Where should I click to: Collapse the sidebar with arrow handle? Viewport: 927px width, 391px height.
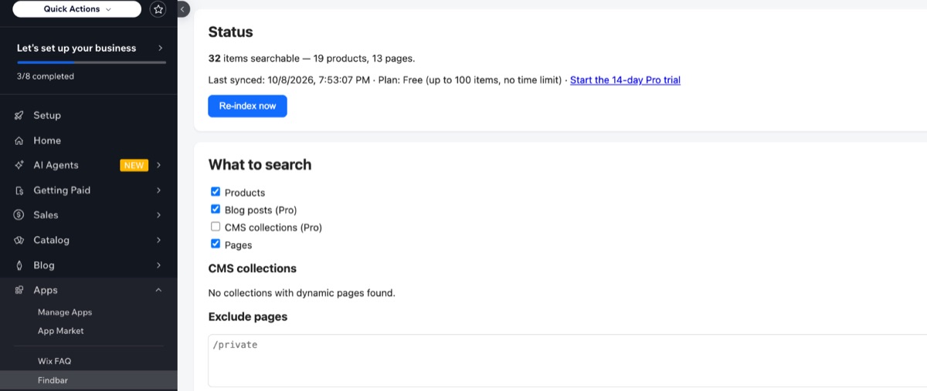[182, 9]
